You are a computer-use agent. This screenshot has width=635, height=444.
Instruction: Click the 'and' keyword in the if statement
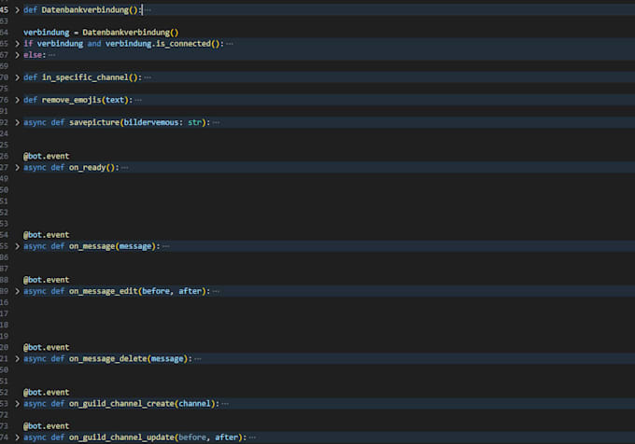click(94, 44)
